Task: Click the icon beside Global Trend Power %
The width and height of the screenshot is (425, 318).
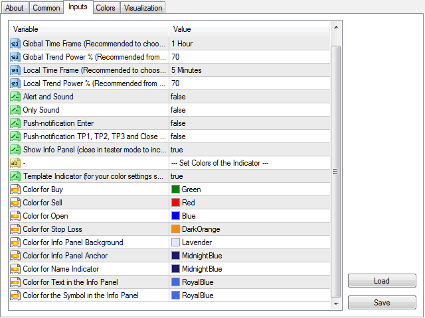Action: coord(15,57)
